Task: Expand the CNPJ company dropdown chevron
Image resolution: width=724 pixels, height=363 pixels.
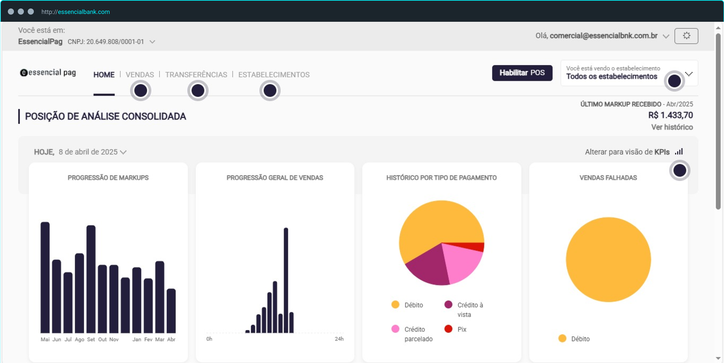Action: click(152, 42)
